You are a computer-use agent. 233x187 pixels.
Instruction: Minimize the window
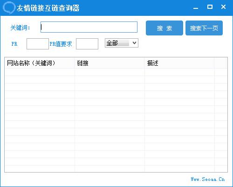tap(196, 7)
